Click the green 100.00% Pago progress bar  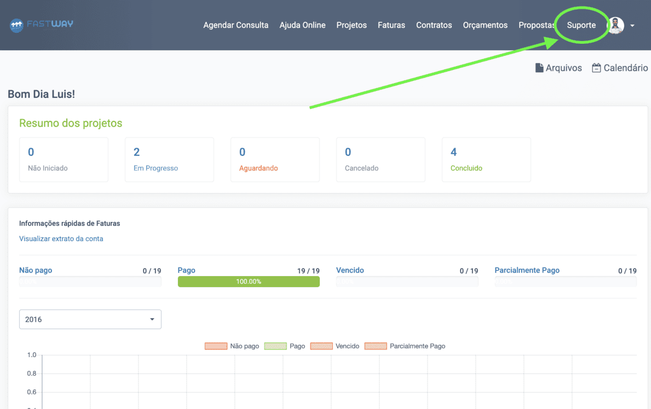[x=249, y=282]
